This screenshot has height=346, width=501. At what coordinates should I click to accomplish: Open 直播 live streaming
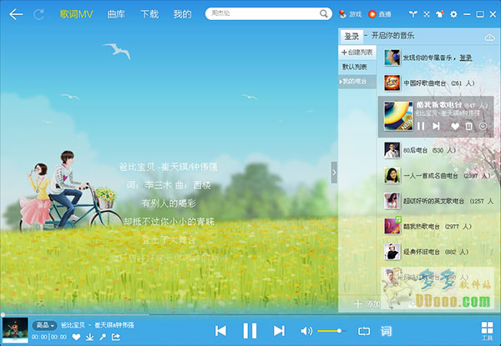coord(380,14)
